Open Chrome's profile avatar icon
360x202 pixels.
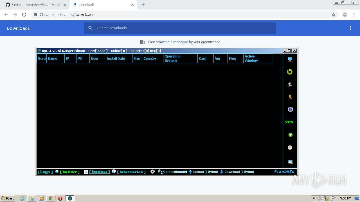[345, 15]
